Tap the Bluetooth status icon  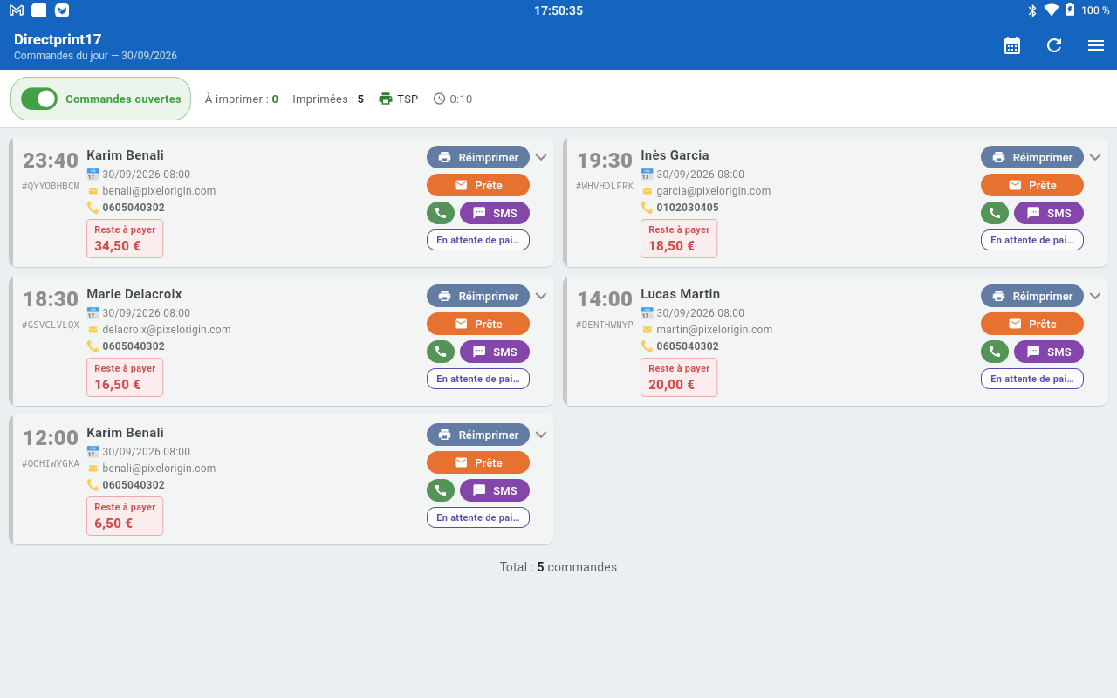1031,10
